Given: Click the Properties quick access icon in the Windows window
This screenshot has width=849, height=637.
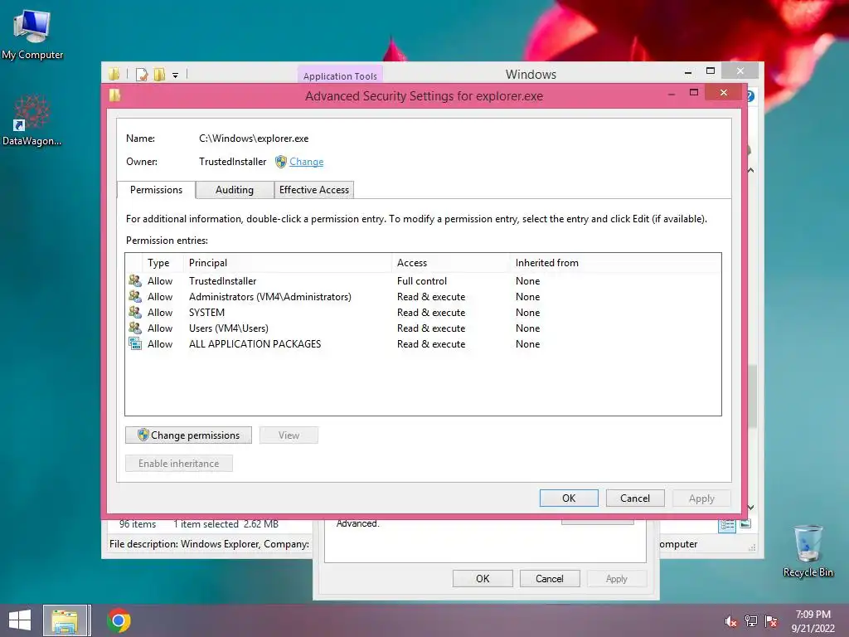Looking at the screenshot, I should 142,74.
